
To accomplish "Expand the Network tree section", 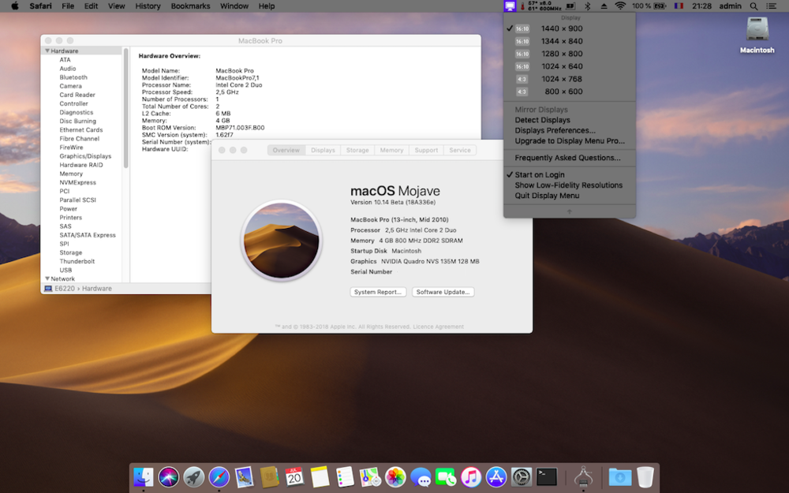I will (47, 279).
